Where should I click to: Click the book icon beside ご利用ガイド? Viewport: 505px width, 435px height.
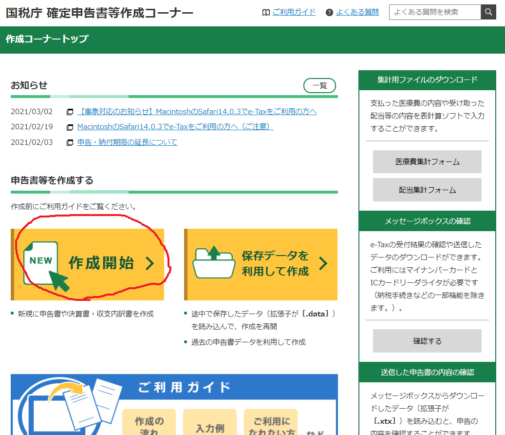pos(266,13)
